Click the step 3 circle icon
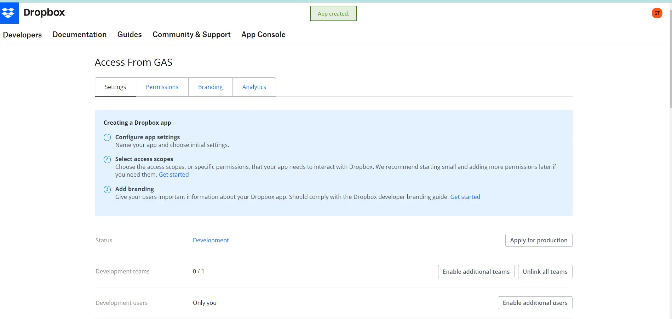The width and height of the screenshot is (672, 319). (x=107, y=189)
